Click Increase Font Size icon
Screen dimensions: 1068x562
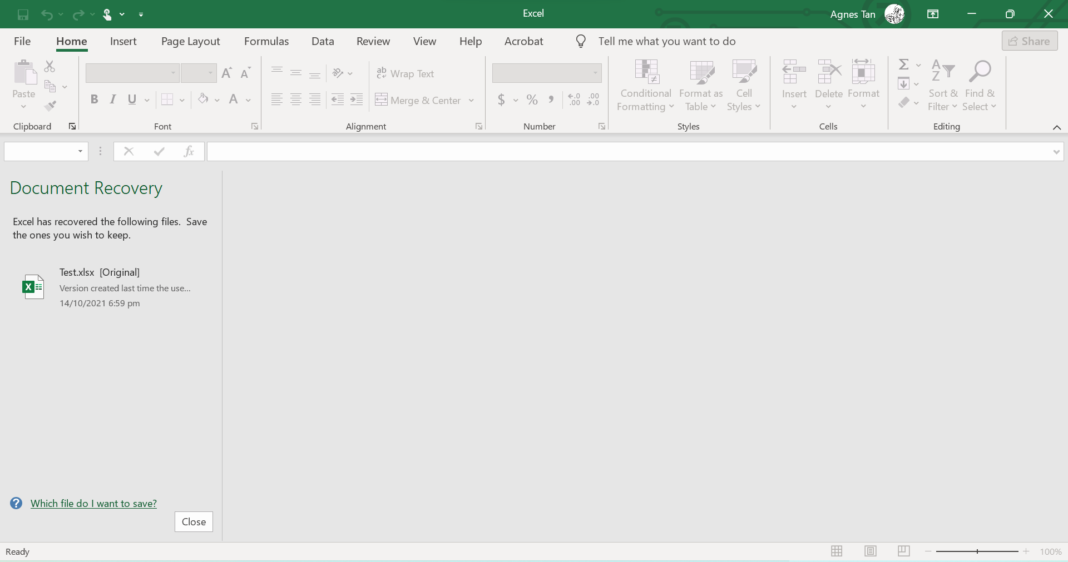coord(226,73)
